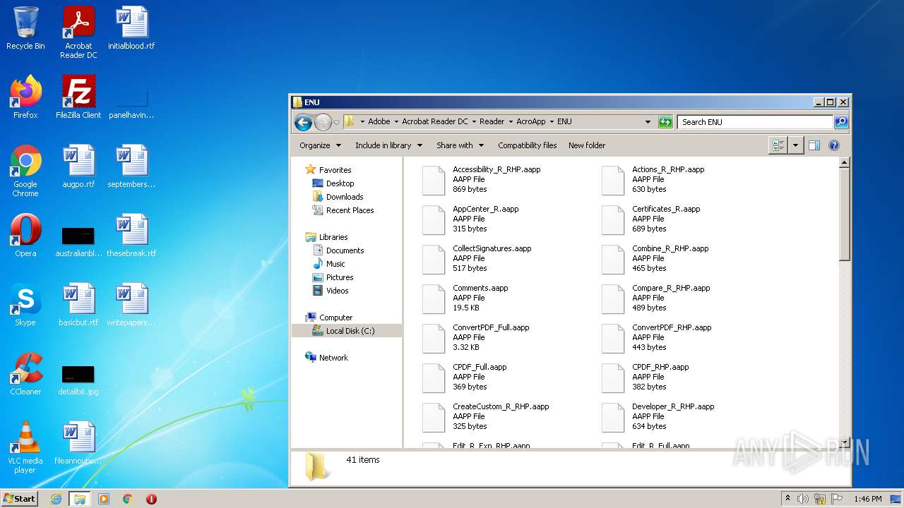
Task: Select detailbit.jpg desktop file
Action: [78, 381]
